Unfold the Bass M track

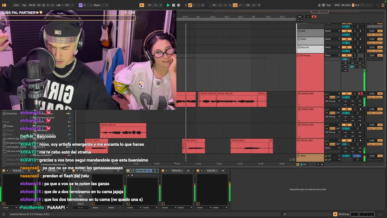click(299, 47)
